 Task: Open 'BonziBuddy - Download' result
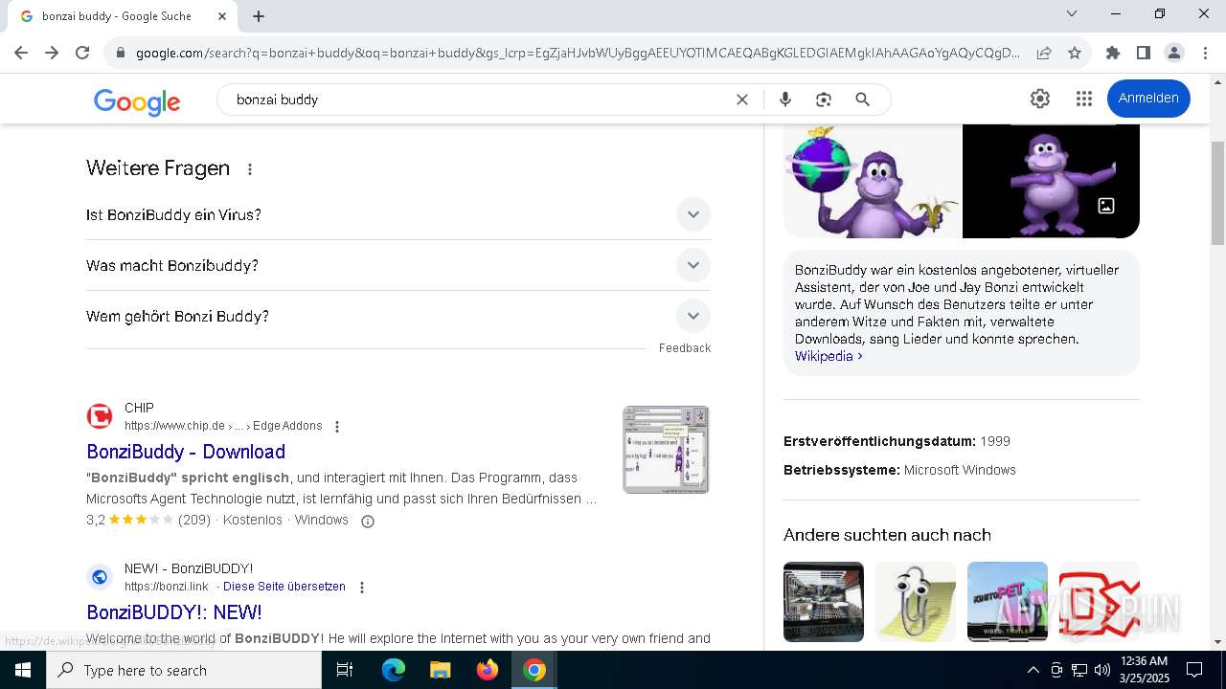click(186, 452)
